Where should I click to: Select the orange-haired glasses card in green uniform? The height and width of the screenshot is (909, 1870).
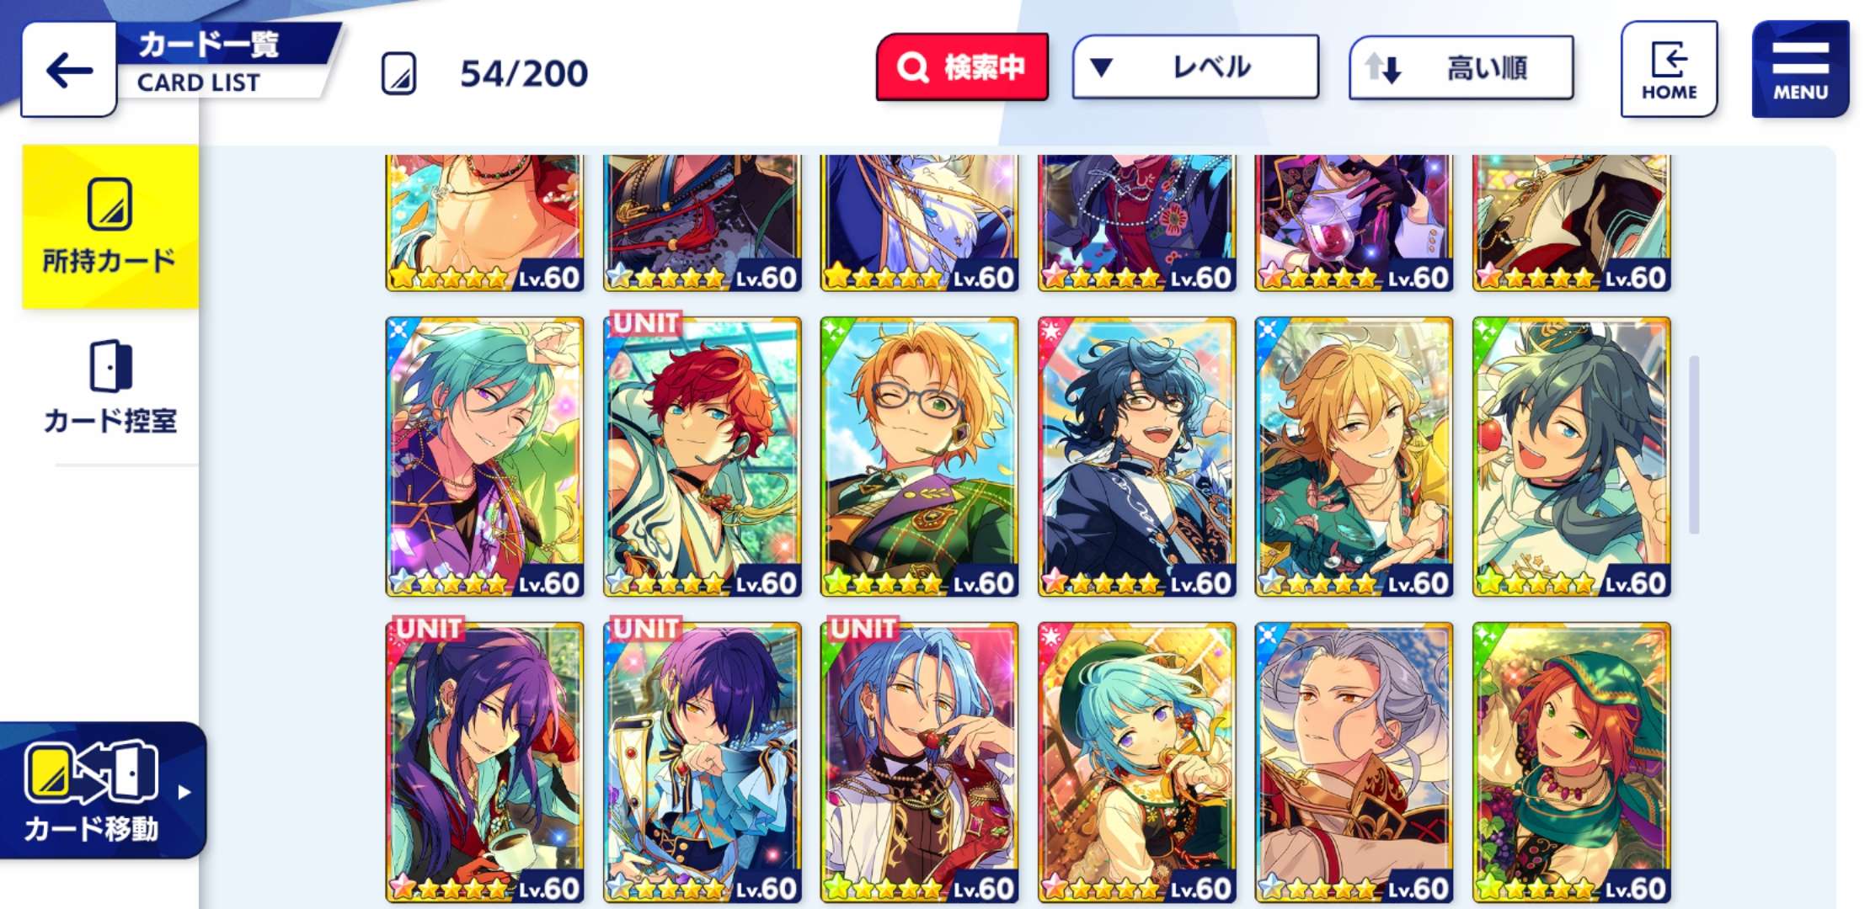tap(919, 456)
